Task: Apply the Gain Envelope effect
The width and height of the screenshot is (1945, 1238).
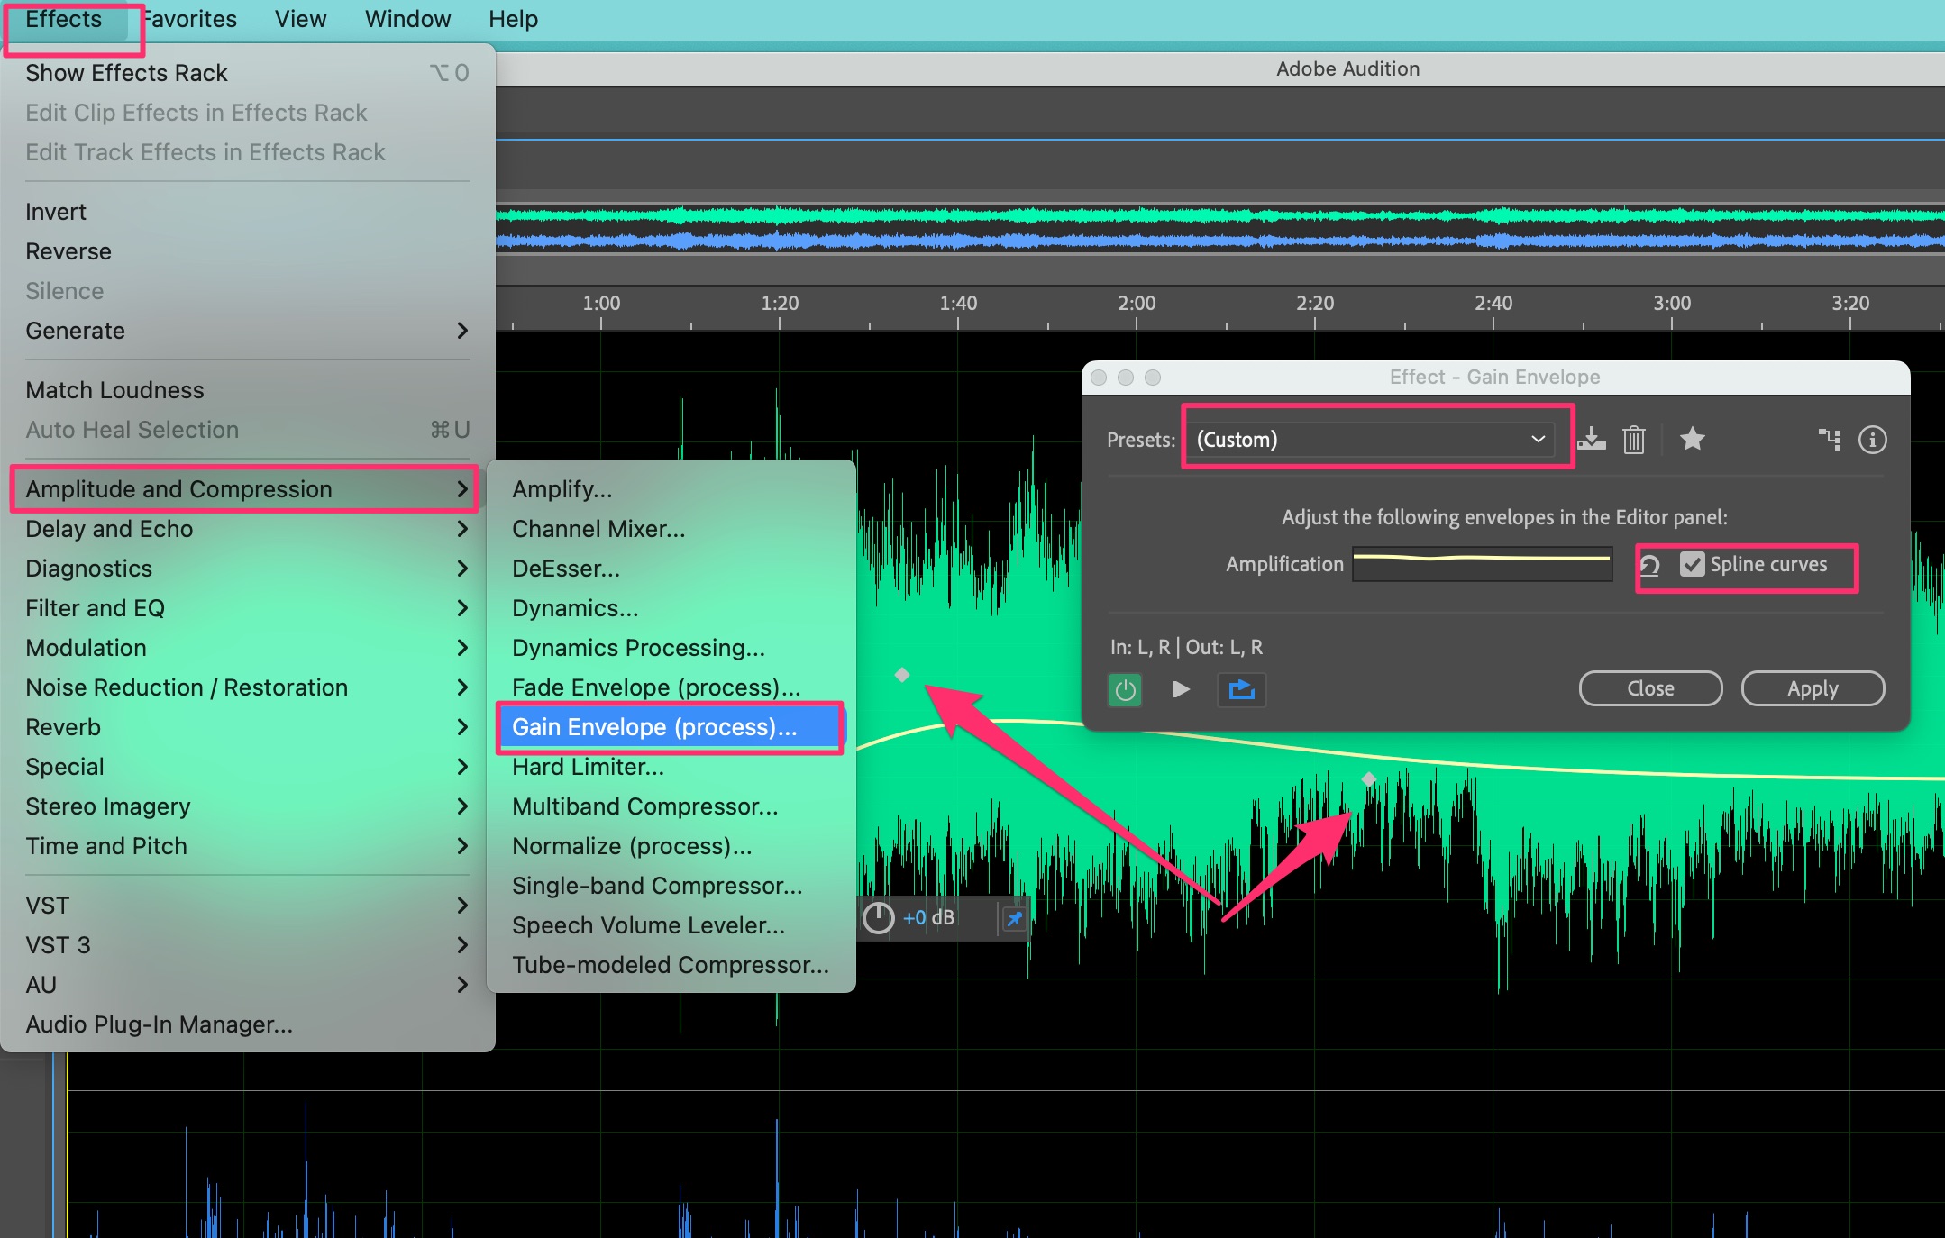Action: point(1811,687)
